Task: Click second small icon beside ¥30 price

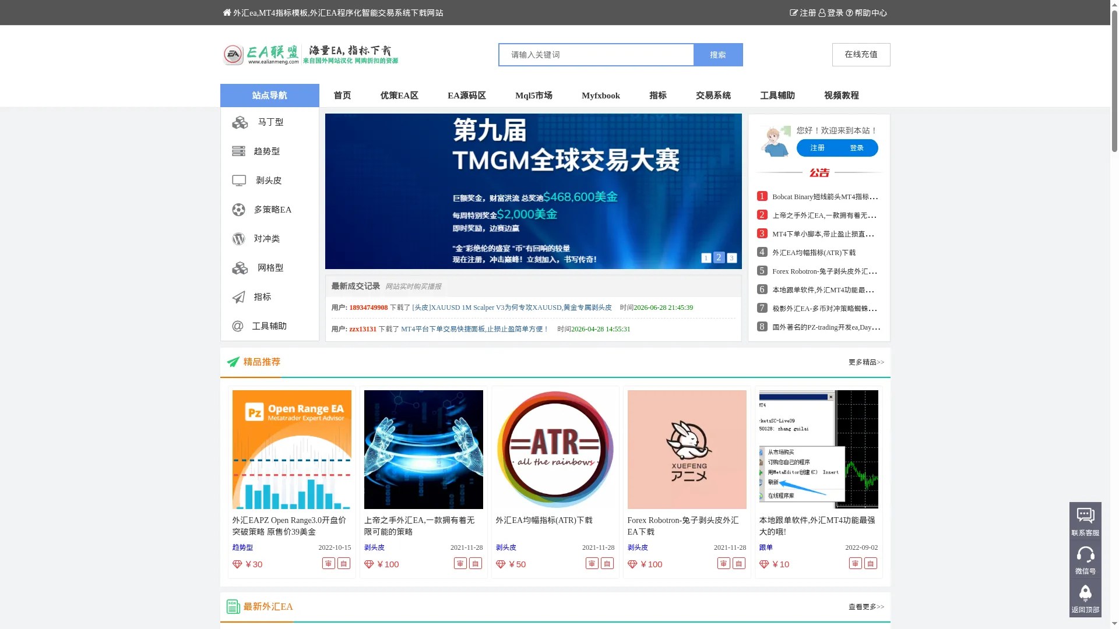Action: [x=344, y=563]
